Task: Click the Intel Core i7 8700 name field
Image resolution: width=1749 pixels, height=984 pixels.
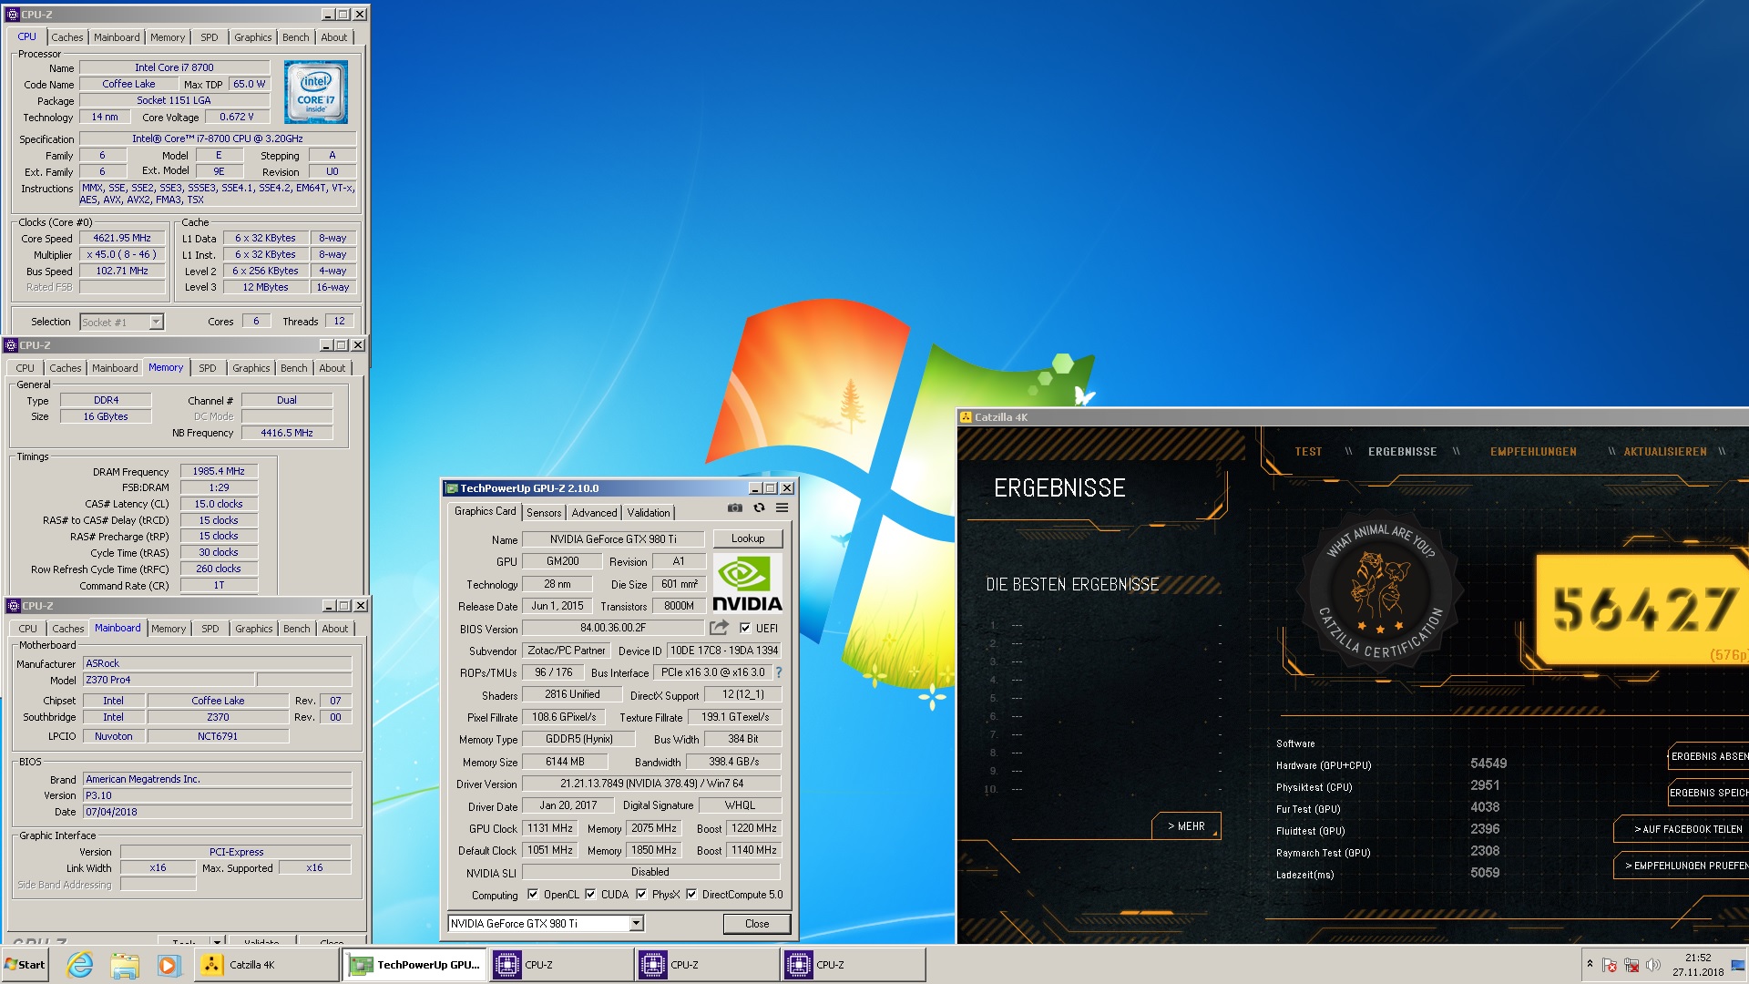Action: click(174, 67)
